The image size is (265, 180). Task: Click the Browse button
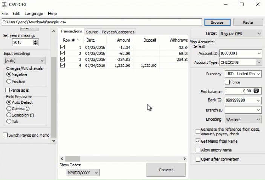(218, 22)
